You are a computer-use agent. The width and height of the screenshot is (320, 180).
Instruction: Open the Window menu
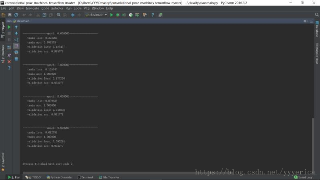click(x=98, y=8)
